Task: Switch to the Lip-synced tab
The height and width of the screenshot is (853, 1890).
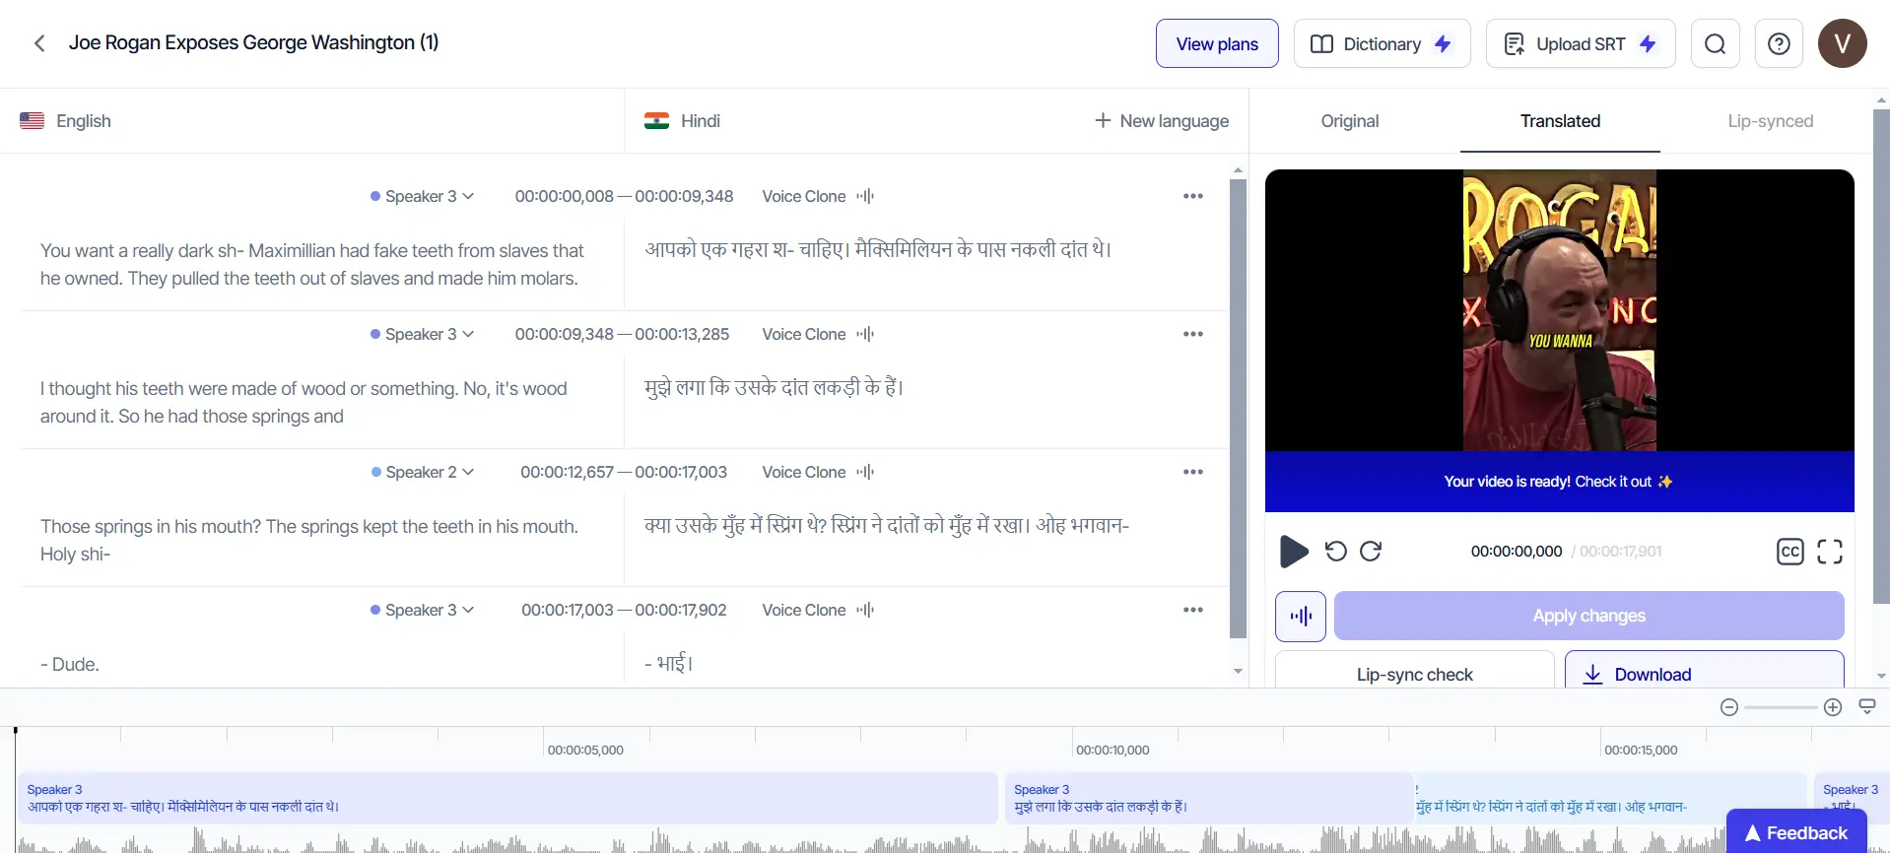Action: click(1770, 121)
